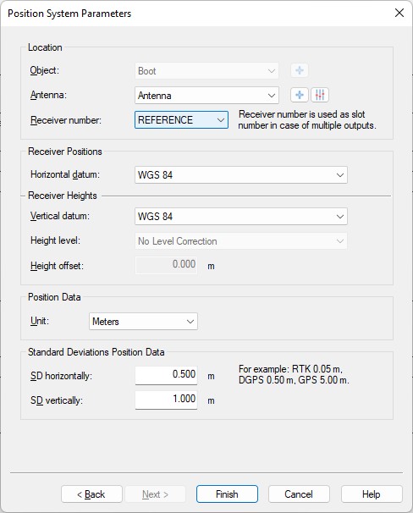Open the Vertical datum dropdown

coord(241,216)
